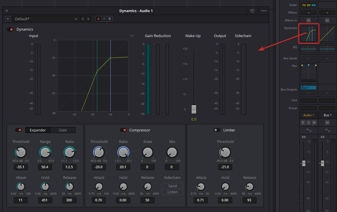Mute Bus 1 with M button
This screenshot has width=337, height=212.
click(x=327, y=122)
